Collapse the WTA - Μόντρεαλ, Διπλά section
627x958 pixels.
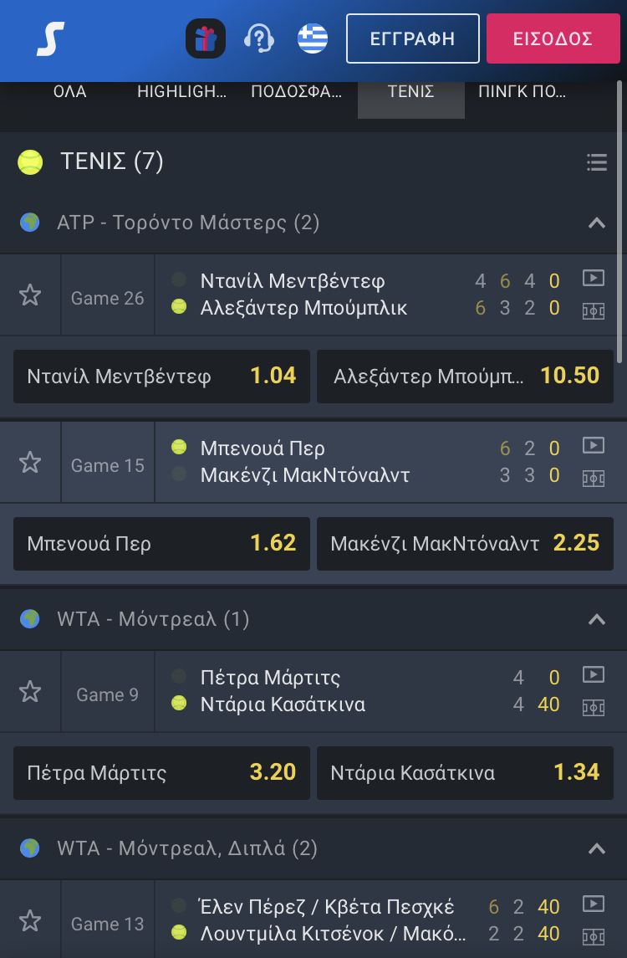click(x=596, y=848)
